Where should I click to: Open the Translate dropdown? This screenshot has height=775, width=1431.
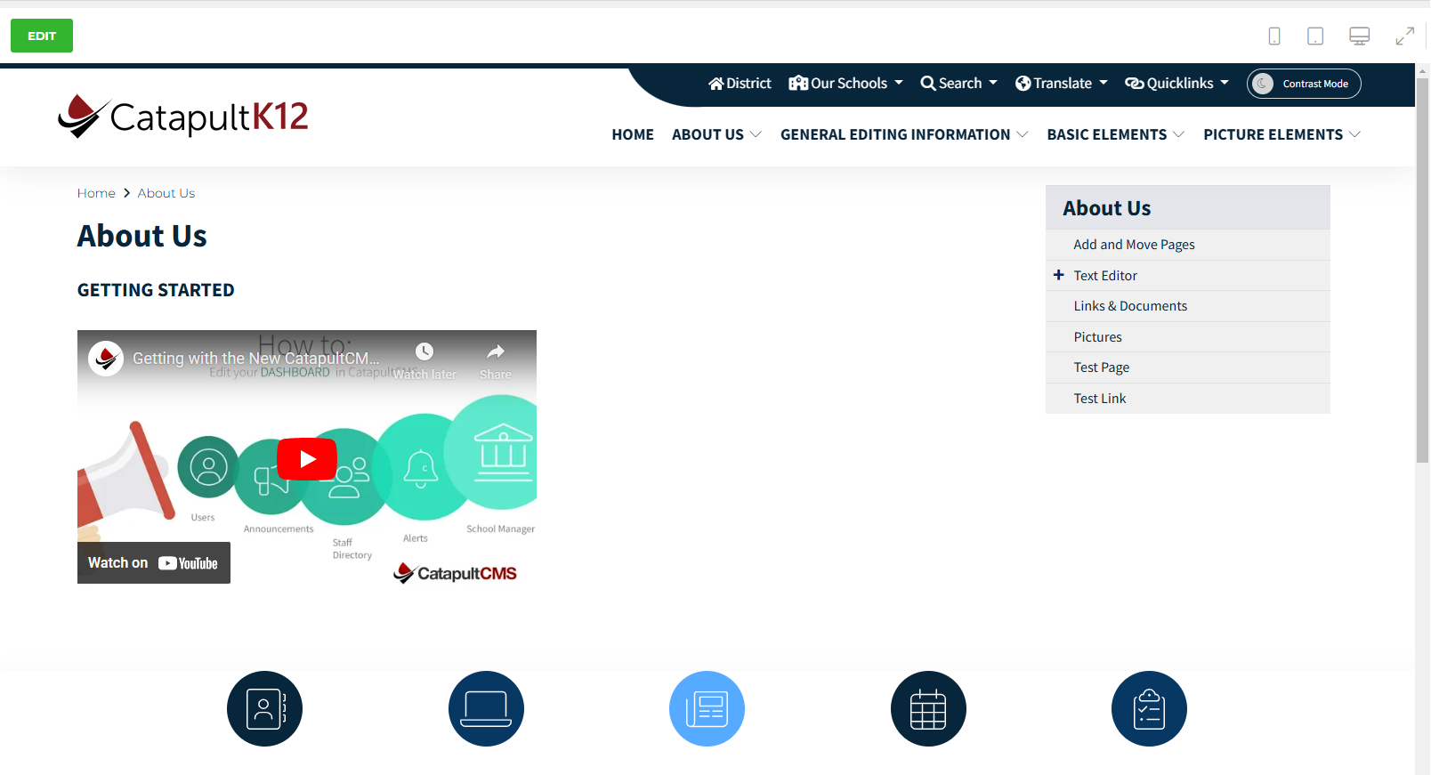[x=1061, y=83]
